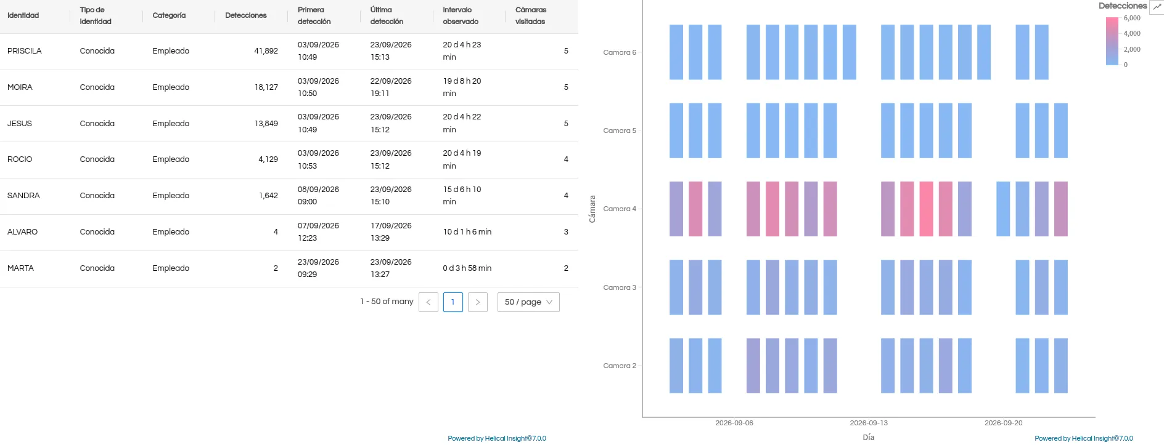Open the 50 / page size dropdown
The height and width of the screenshot is (445, 1164).
(528, 302)
